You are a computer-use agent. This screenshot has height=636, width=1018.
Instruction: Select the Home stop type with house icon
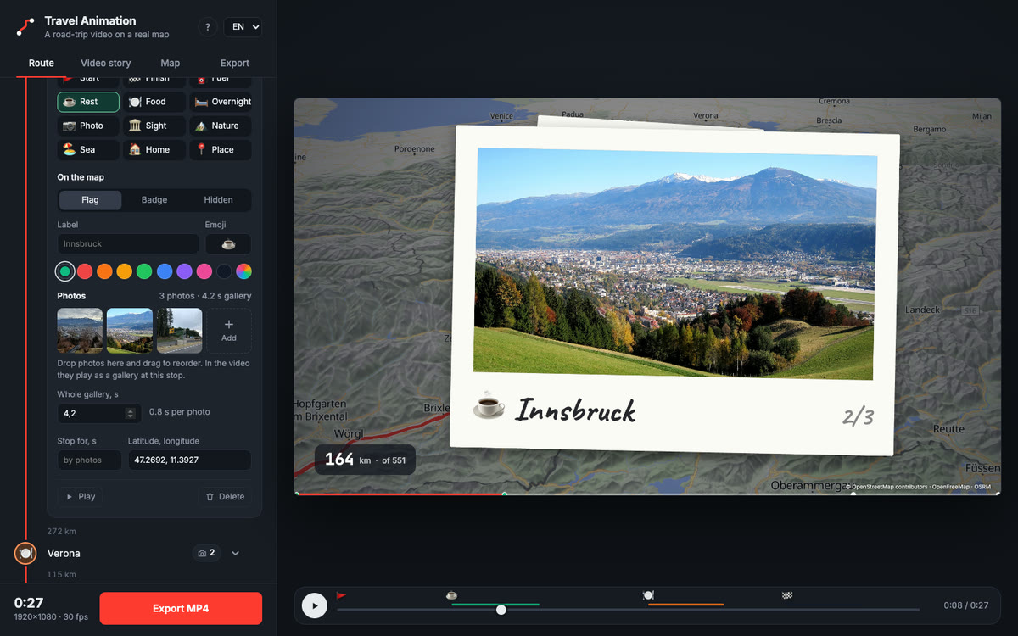coord(154,149)
